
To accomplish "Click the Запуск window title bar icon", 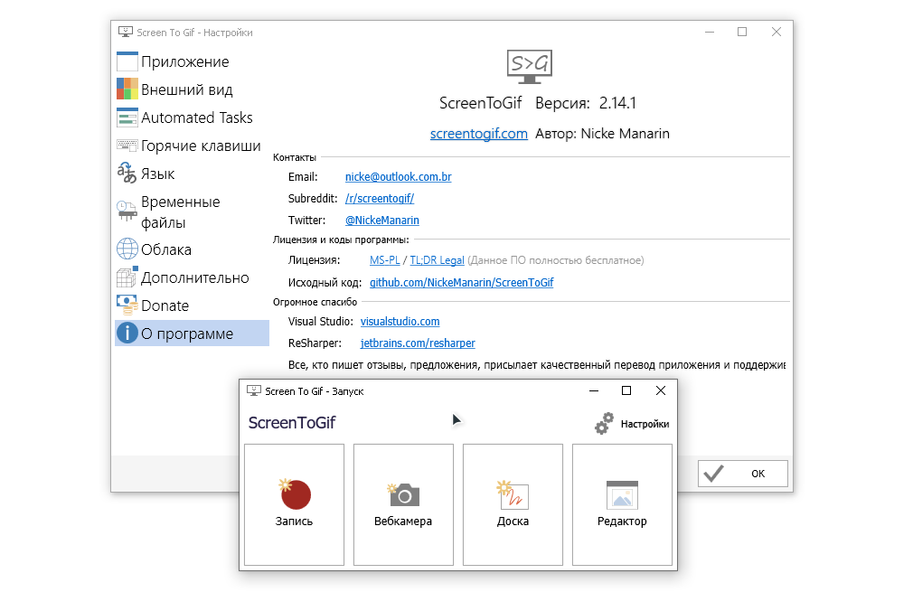I will 254,390.
